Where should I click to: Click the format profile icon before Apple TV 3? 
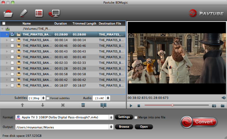[18, 117]
